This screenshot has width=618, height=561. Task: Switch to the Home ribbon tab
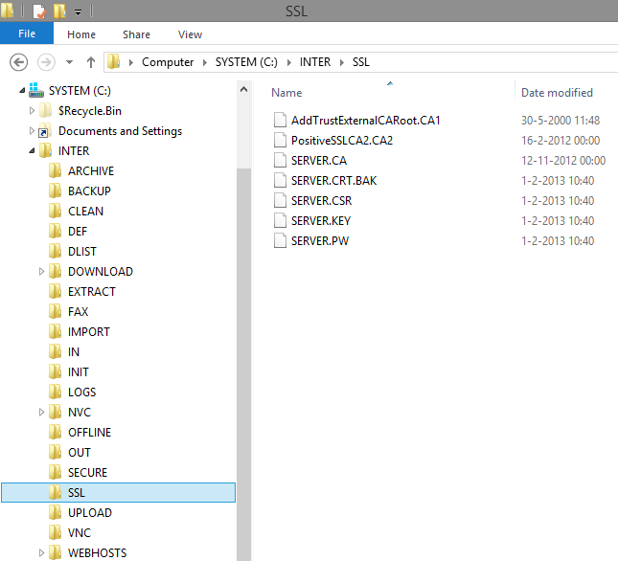coord(81,34)
